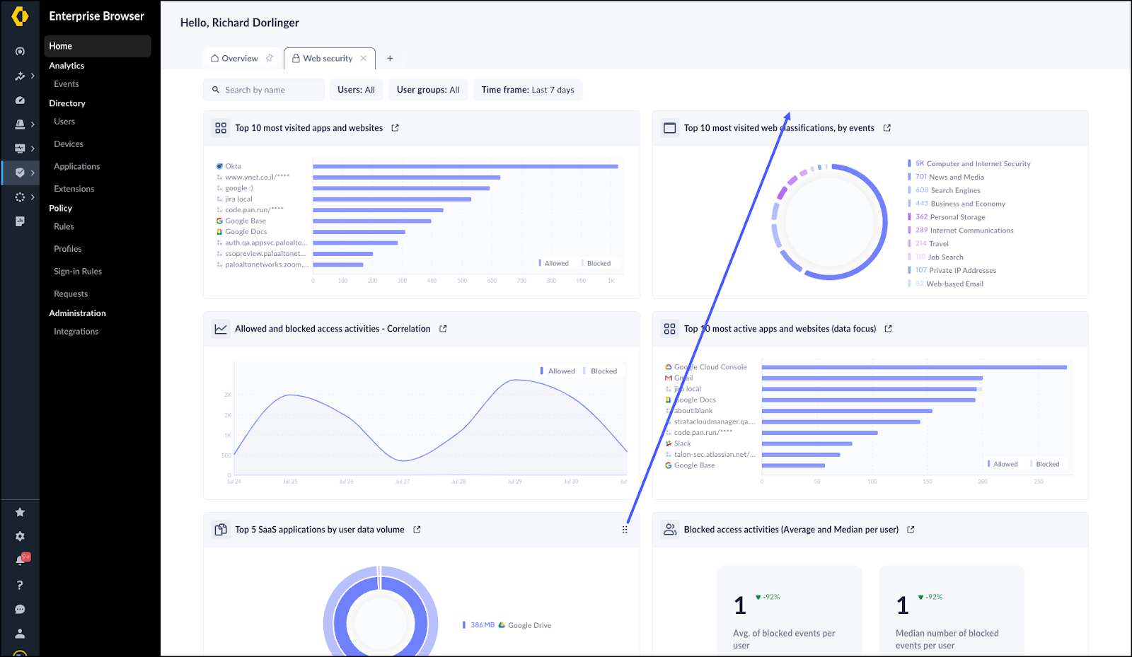Expand the chevron beside the shield icon
This screenshot has width=1132, height=657.
(x=33, y=173)
